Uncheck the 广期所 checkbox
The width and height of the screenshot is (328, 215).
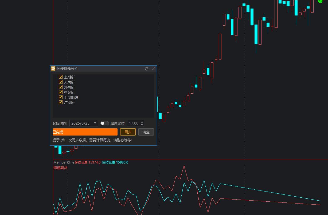coord(61,102)
